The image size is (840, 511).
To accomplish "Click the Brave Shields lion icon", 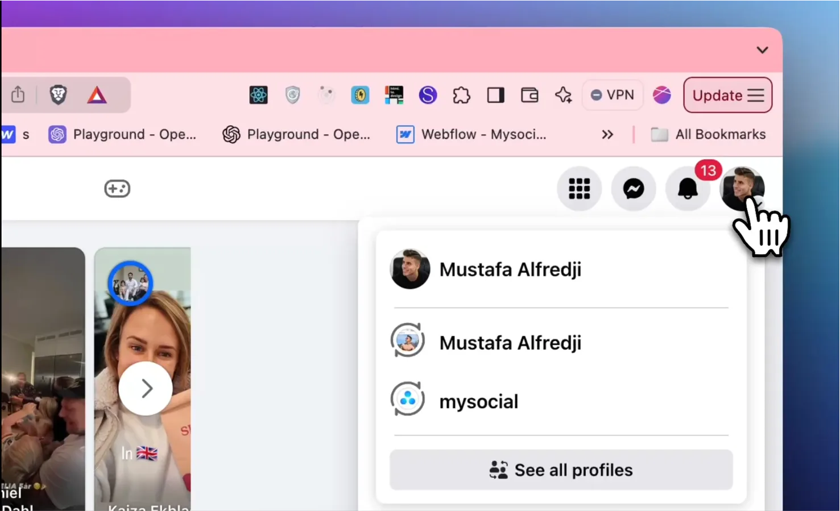I will 58,95.
